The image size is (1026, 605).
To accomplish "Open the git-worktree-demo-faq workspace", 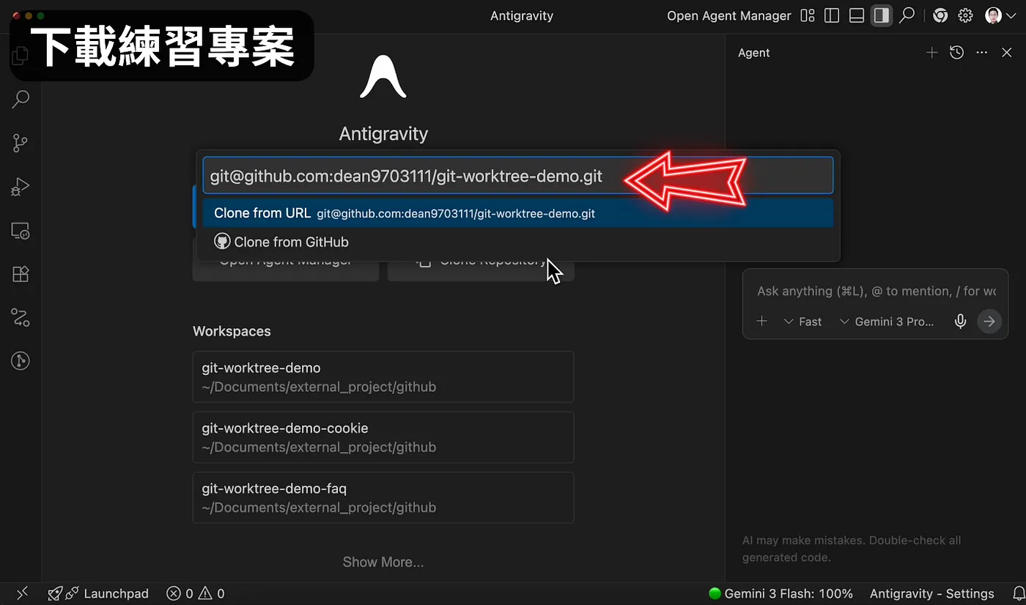I will click(x=383, y=497).
